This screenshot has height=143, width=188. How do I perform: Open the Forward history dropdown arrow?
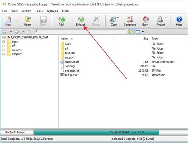click(x=23, y=32)
